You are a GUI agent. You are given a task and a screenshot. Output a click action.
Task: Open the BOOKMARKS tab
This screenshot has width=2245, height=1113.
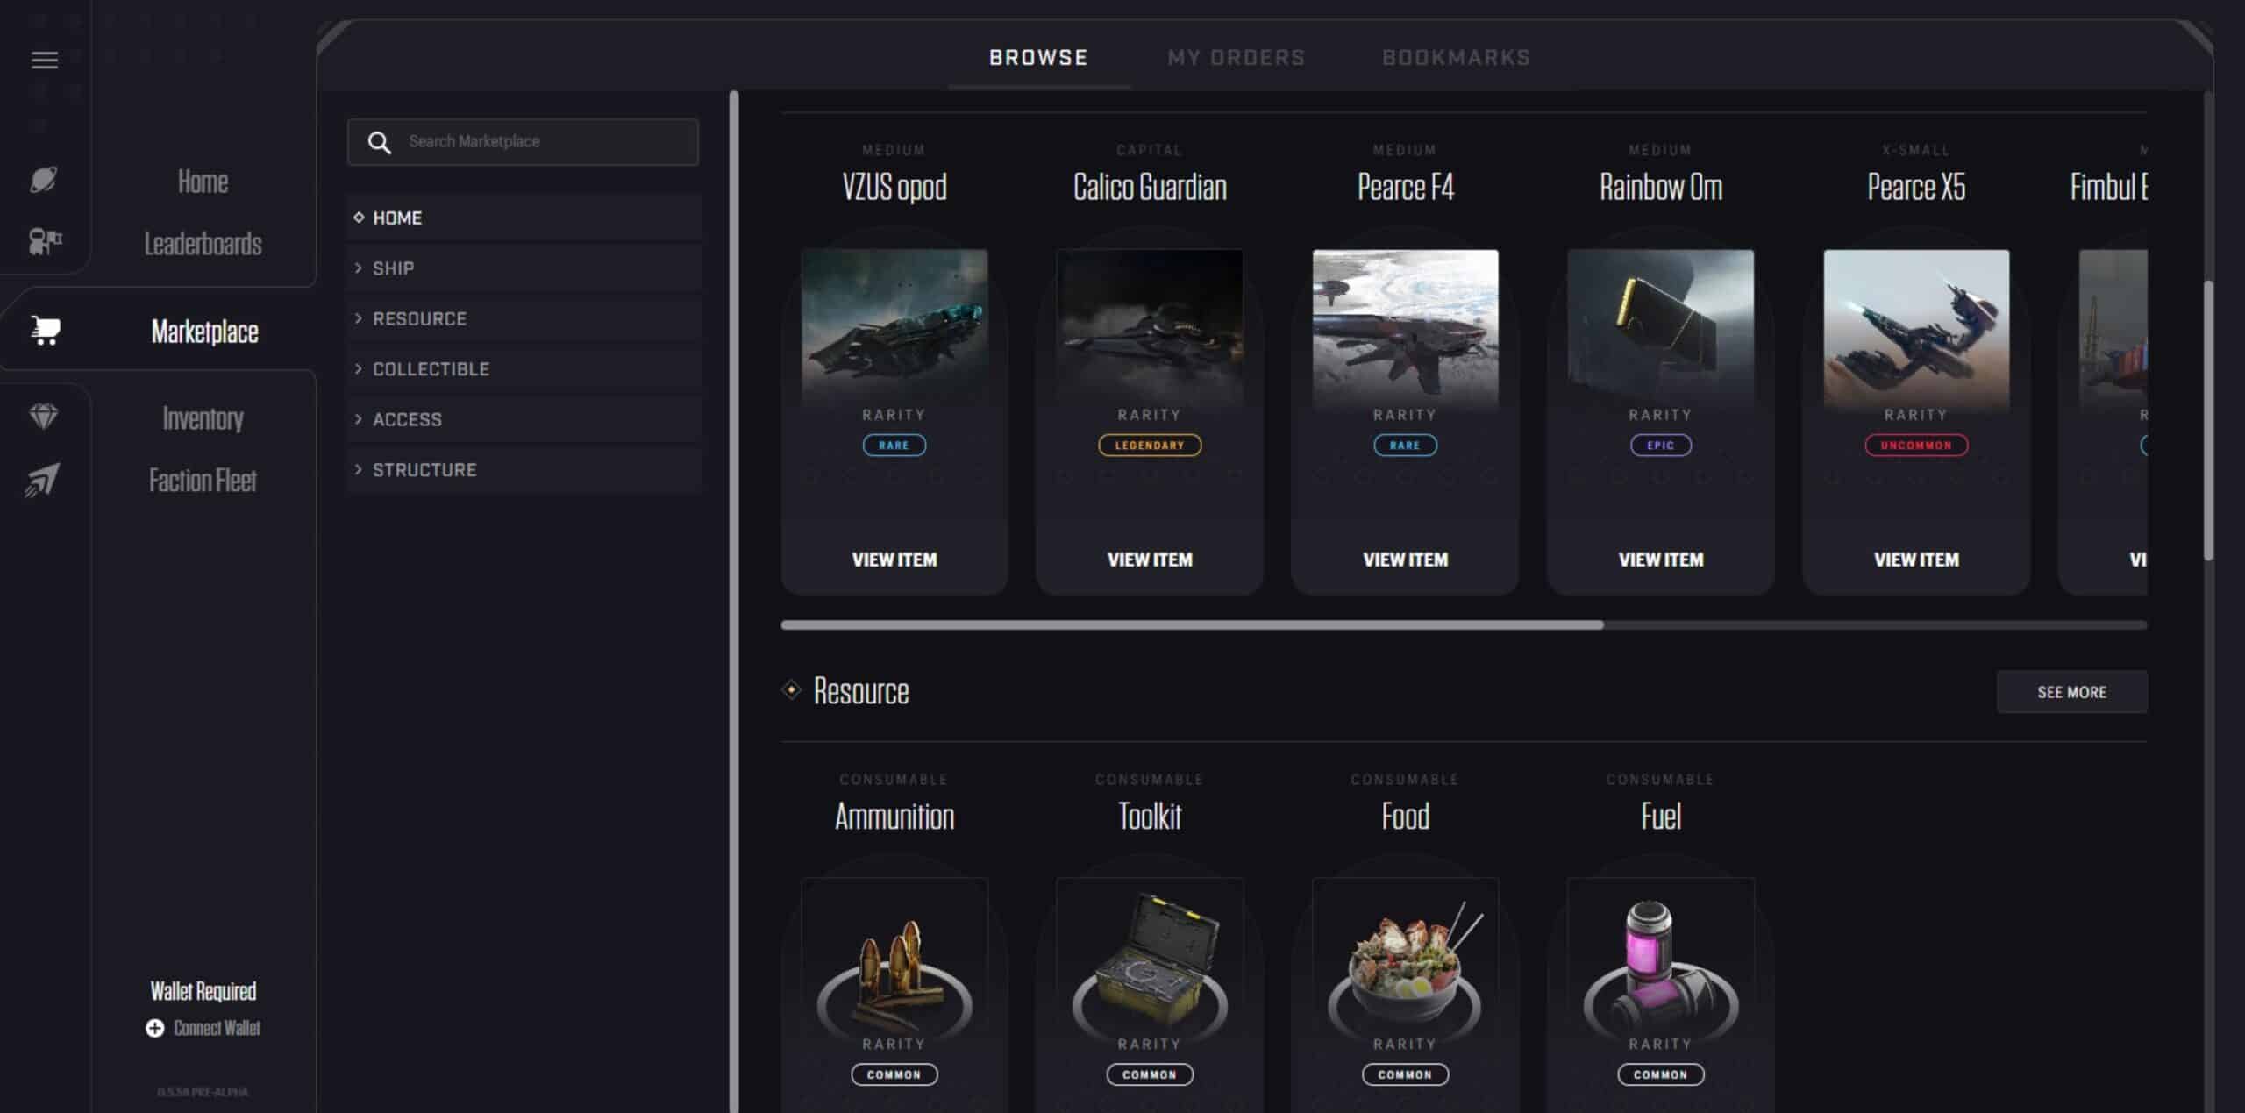coord(1456,58)
